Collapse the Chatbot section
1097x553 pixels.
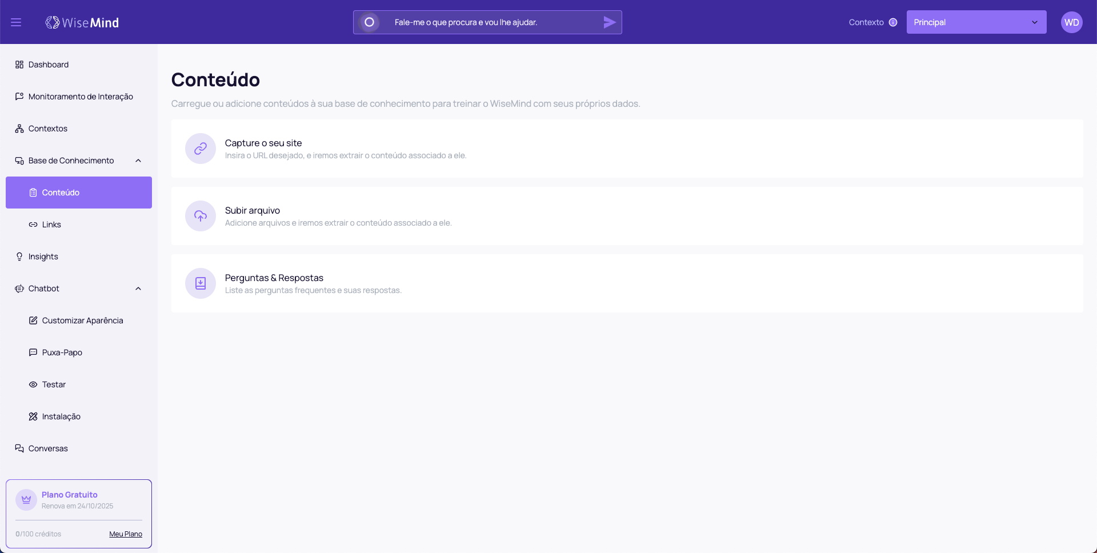(x=138, y=288)
